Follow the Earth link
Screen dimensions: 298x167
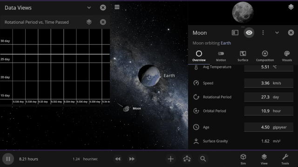226,43
